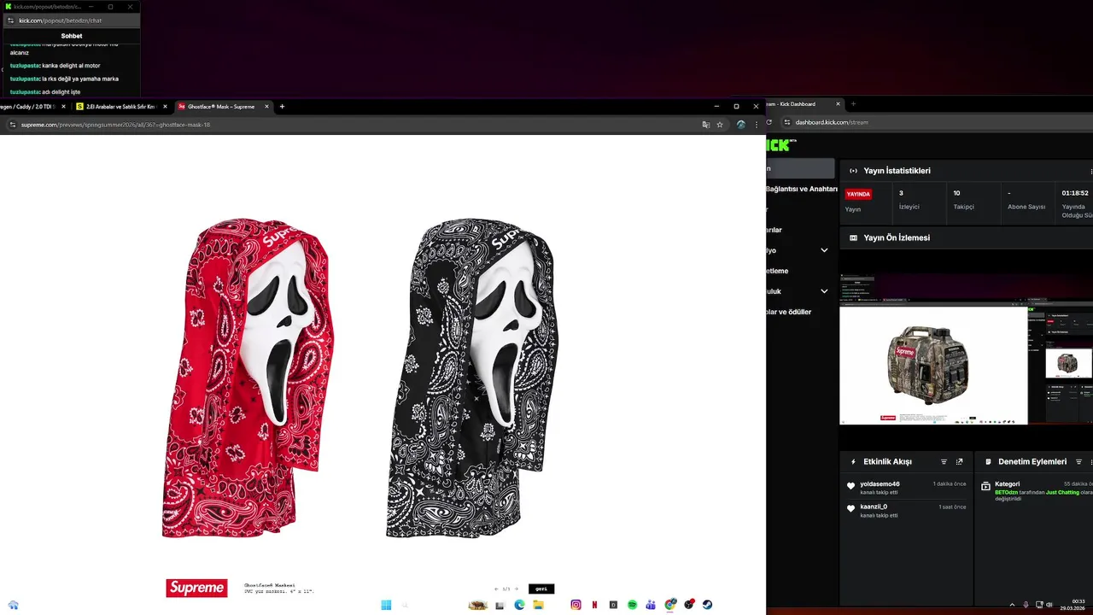Click the Task View taskbar icon
This screenshot has height=615, width=1093.
click(500, 605)
